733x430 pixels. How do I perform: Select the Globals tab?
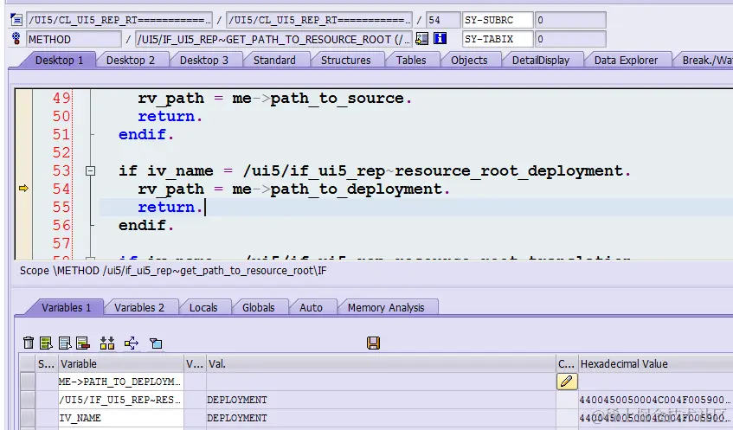coord(258,307)
